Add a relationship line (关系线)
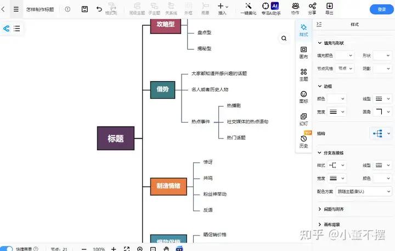 tap(171, 9)
